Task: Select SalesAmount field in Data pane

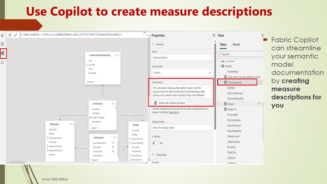Action: tap(233, 136)
